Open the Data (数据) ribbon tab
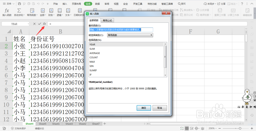This screenshot has height=131, width=256. [x=98, y=4]
